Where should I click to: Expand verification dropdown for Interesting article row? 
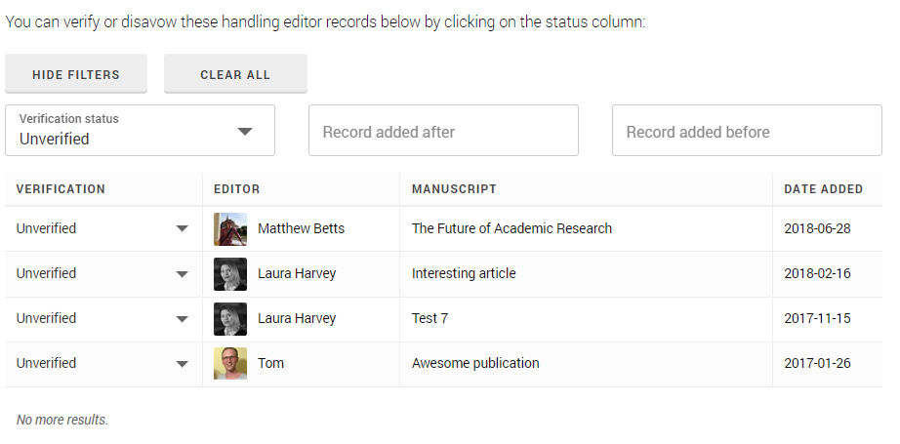pyautogui.click(x=182, y=274)
